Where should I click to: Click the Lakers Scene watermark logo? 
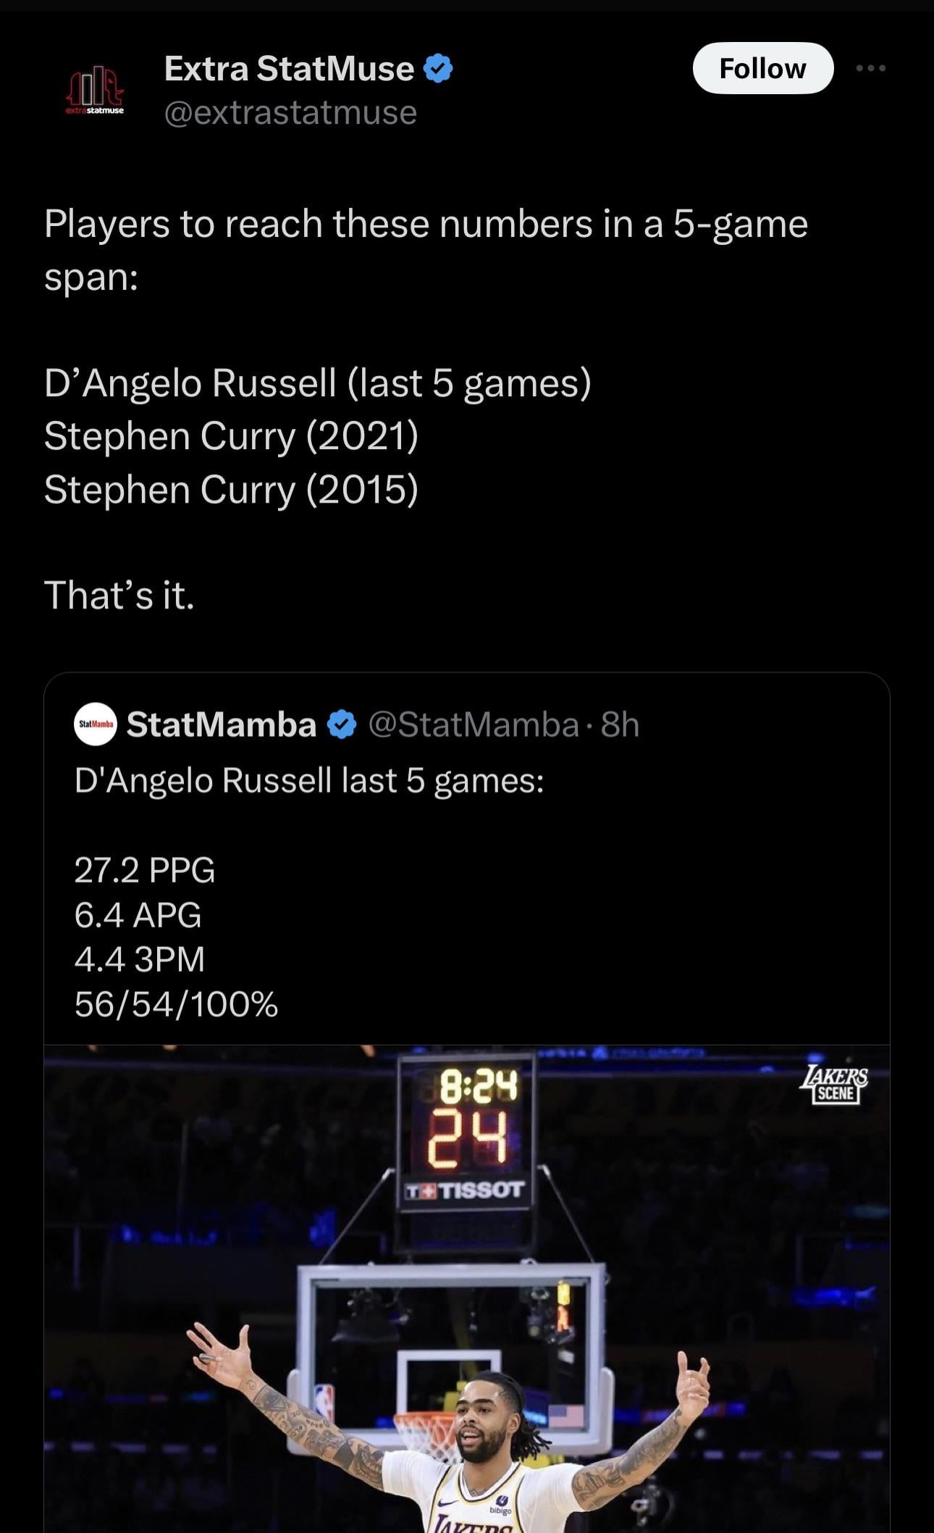pos(834,1085)
